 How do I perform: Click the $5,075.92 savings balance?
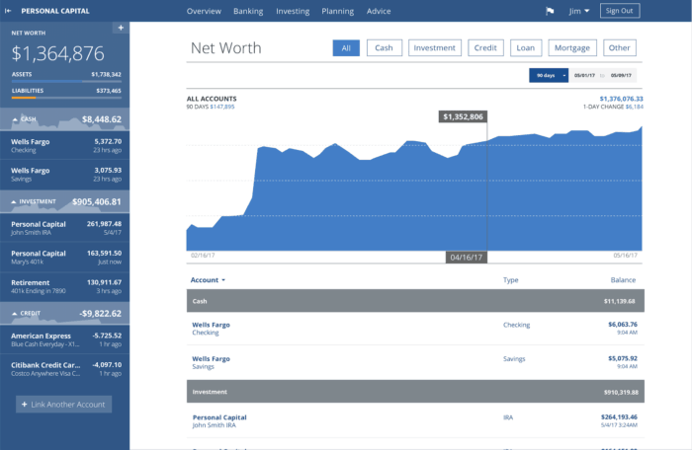[x=622, y=358]
